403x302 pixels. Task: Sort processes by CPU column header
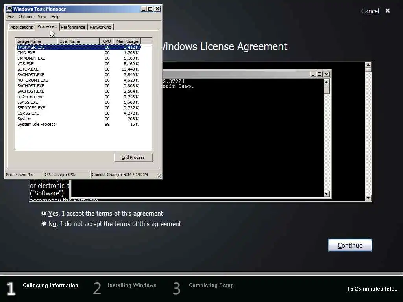pyautogui.click(x=106, y=41)
